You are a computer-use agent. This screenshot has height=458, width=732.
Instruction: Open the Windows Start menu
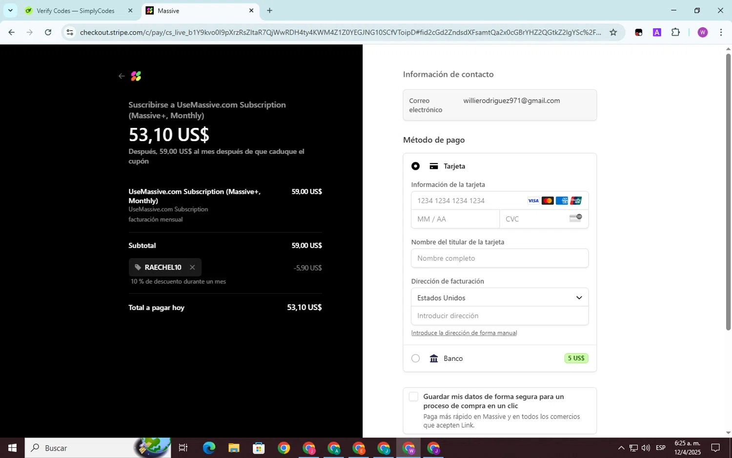coord(12,448)
